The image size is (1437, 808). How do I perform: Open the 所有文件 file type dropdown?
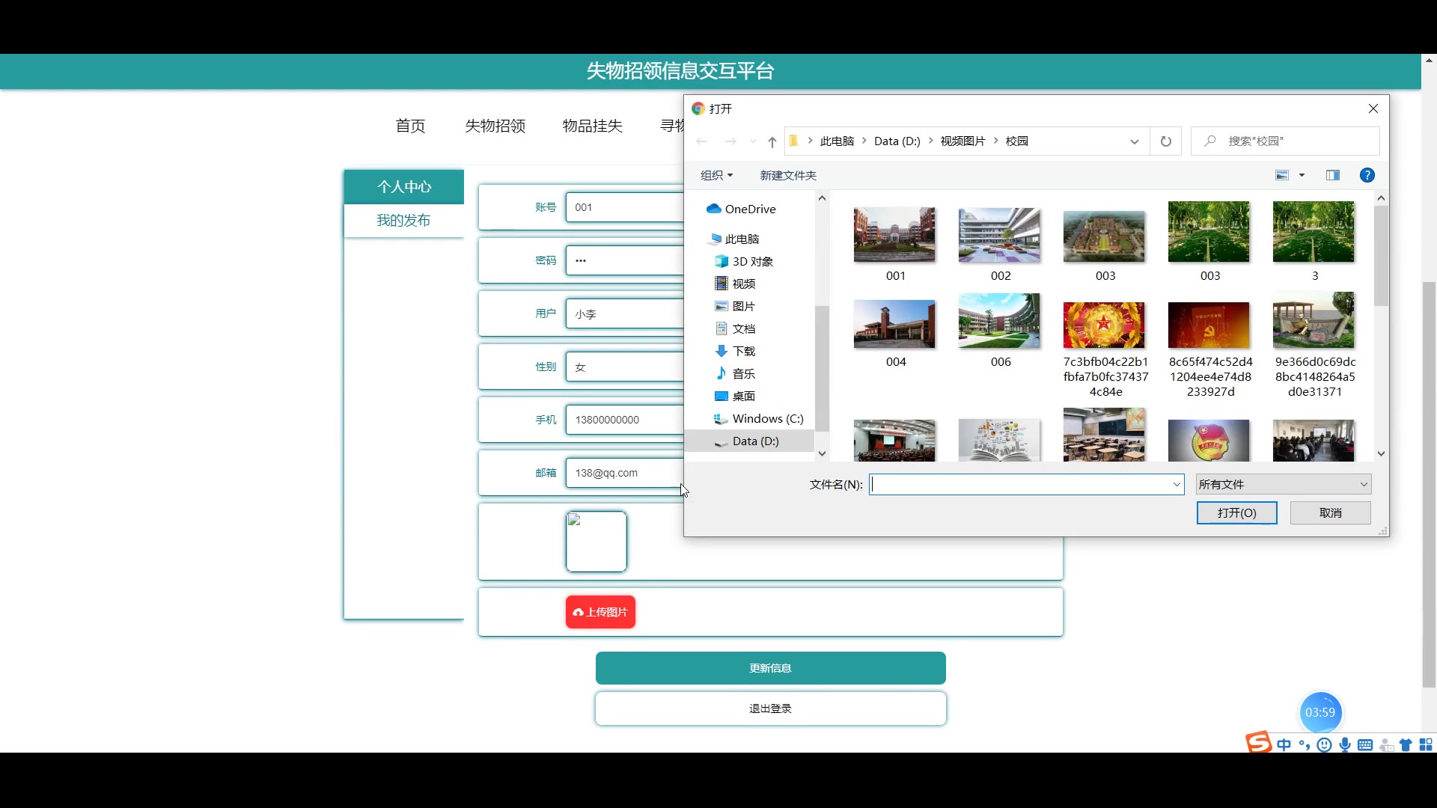1283,485
